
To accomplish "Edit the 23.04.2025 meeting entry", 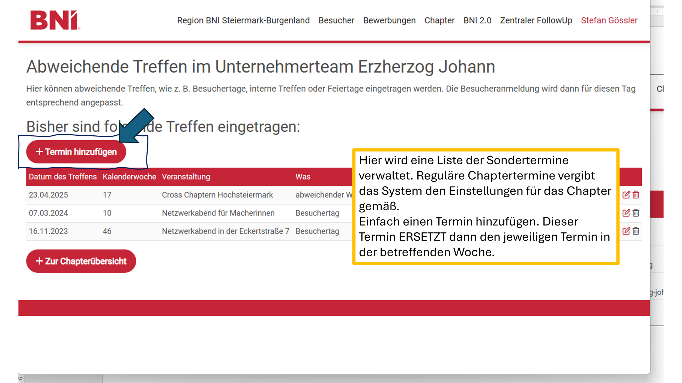I will pos(626,195).
